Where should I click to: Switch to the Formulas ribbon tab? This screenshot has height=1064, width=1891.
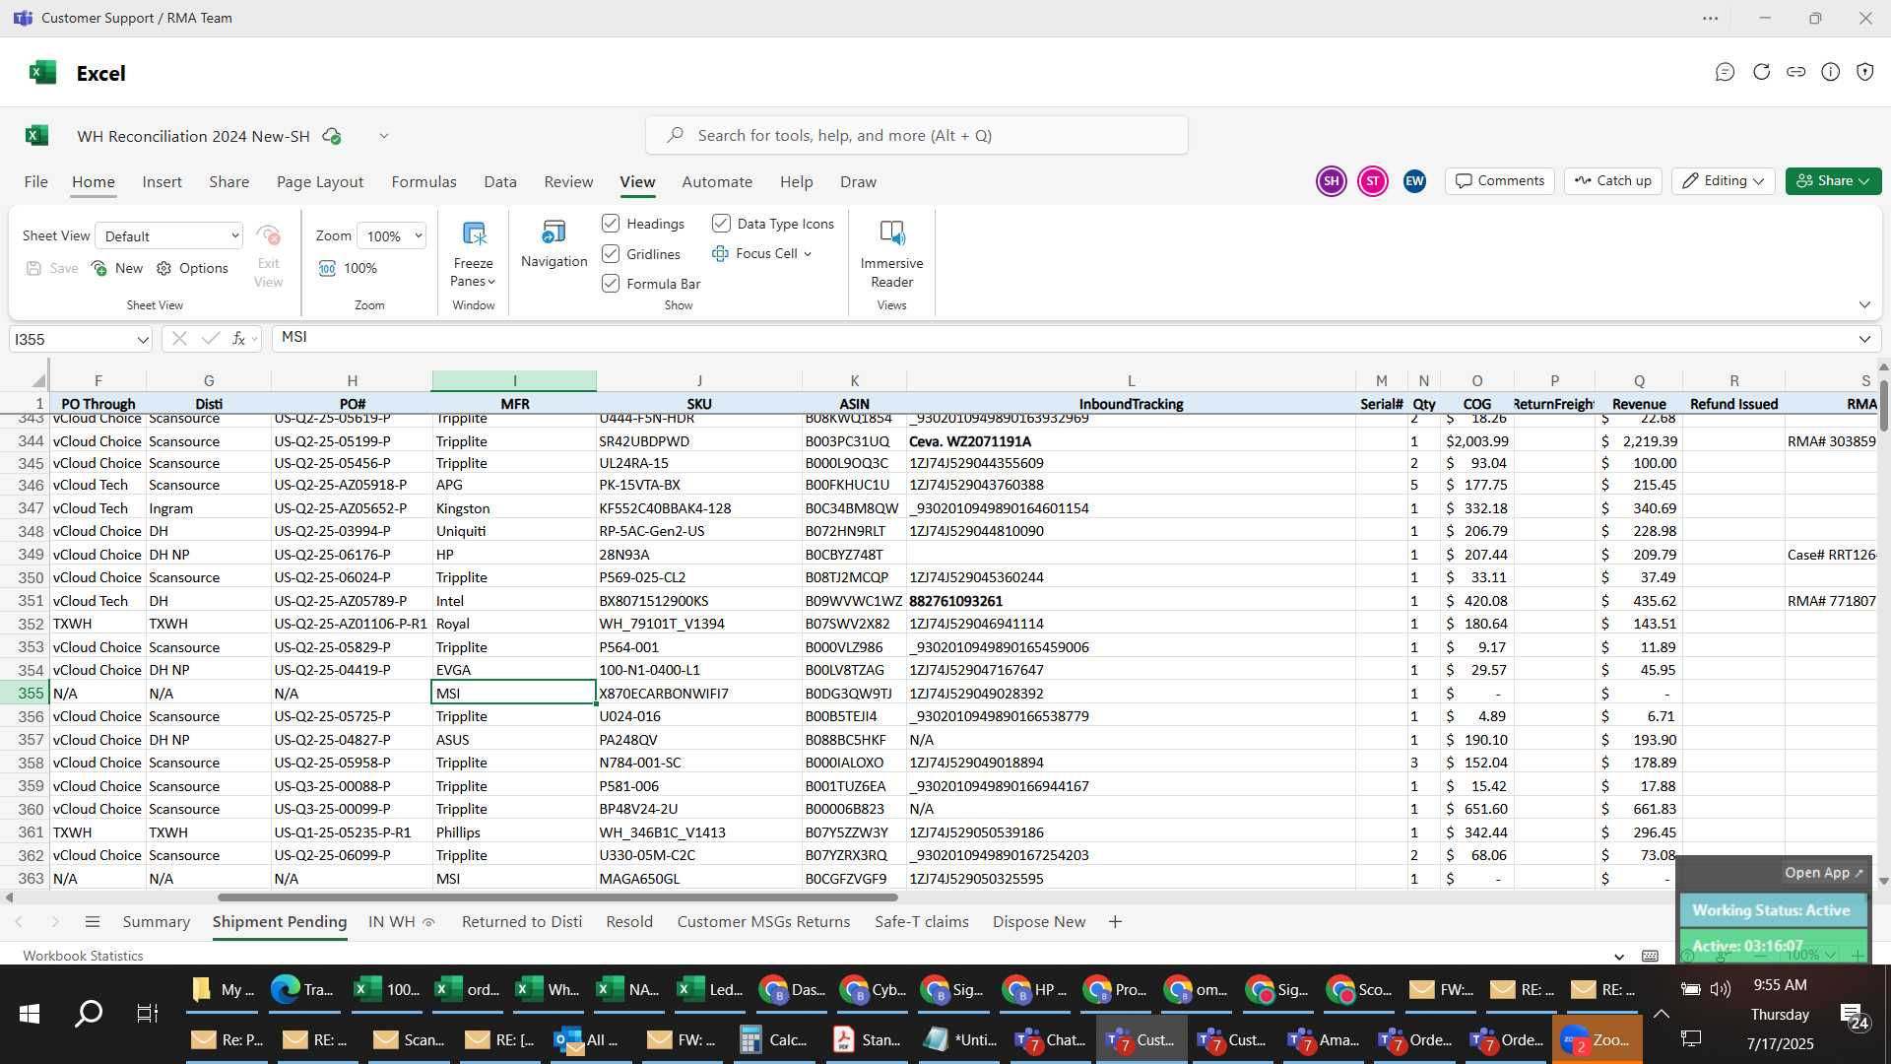(424, 182)
